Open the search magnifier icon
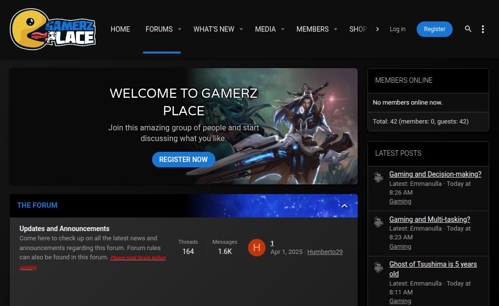This screenshot has height=306, width=499. [x=468, y=29]
